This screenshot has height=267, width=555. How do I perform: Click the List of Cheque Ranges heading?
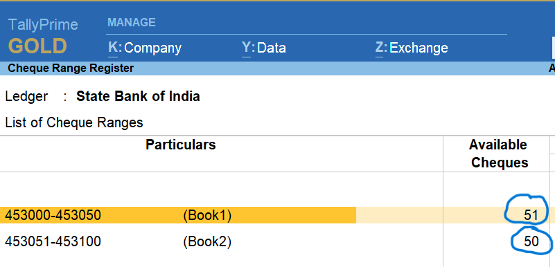[x=74, y=122]
